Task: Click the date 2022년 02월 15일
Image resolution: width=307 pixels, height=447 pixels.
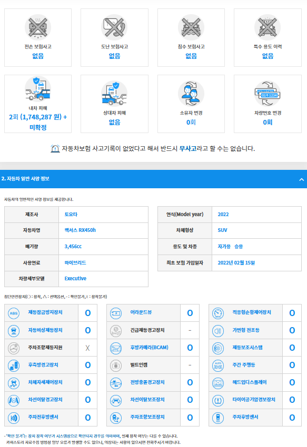Action: [236, 262]
